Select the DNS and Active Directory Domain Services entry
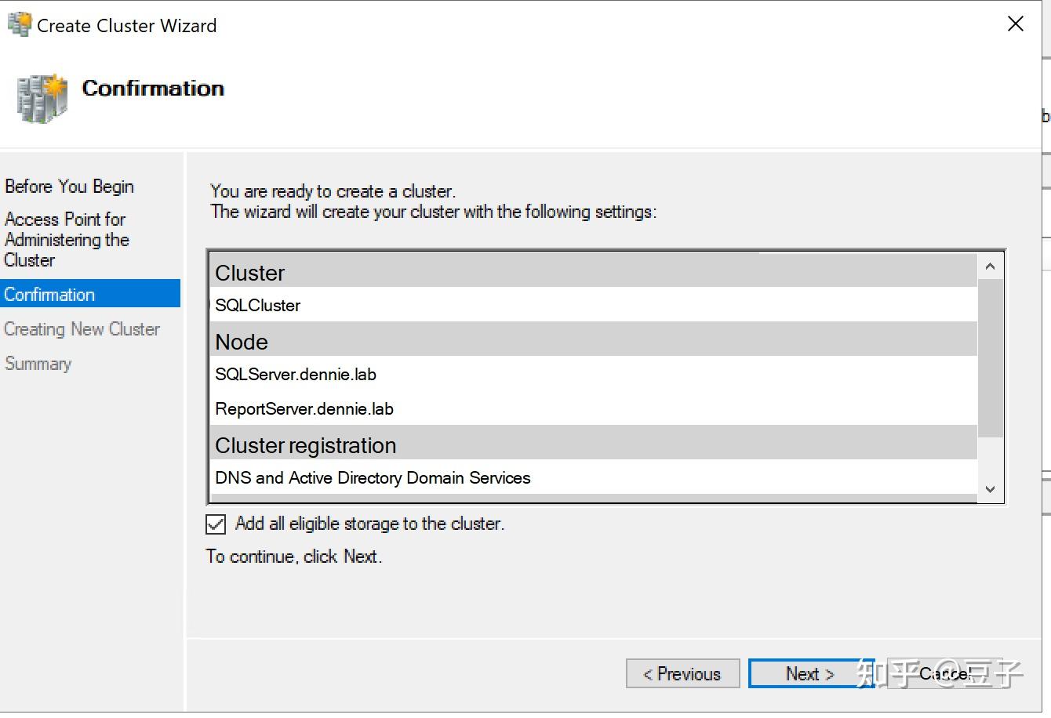The height and width of the screenshot is (718, 1051). click(x=373, y=478)
